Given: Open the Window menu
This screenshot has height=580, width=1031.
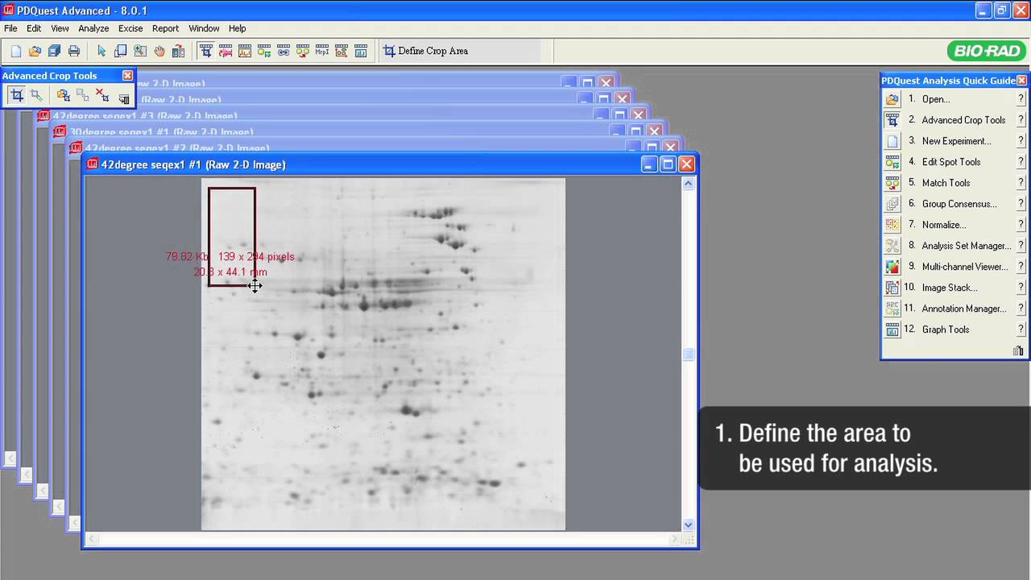Looking at the screenshot, I should point(204,28).
